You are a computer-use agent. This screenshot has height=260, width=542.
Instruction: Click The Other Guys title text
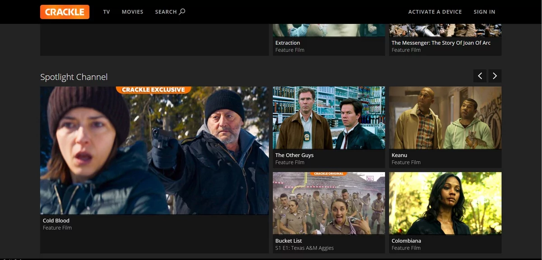pyautogui.click(x=294, y=155)
